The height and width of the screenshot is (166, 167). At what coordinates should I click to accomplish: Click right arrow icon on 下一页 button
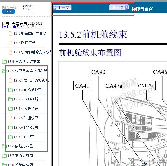point(127,7)
